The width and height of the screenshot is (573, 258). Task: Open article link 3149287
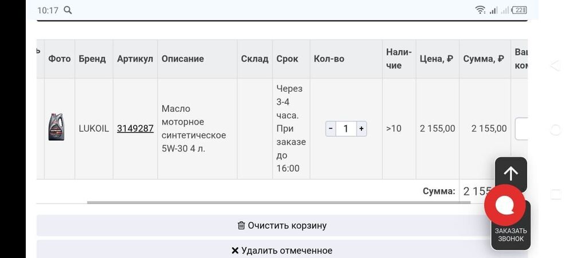(x=135, y=128)
